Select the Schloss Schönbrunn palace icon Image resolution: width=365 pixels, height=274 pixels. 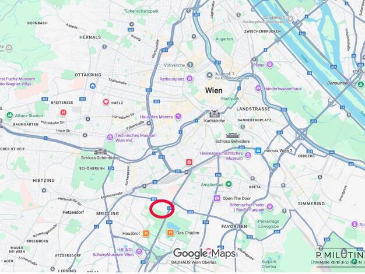100,152
